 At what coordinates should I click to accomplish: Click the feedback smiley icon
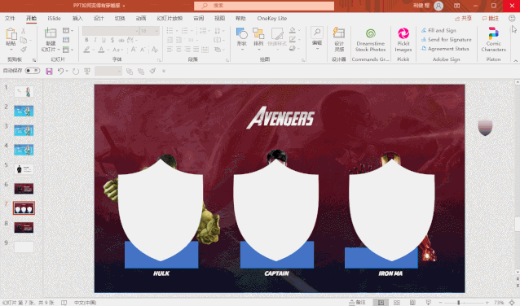(x=512, y=18)
